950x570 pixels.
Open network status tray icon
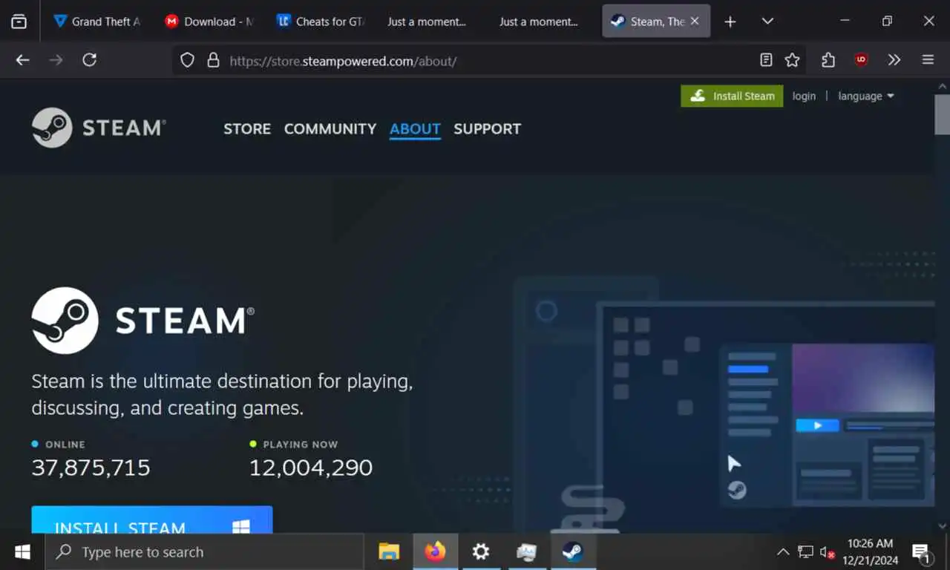[x=805, y=552]
